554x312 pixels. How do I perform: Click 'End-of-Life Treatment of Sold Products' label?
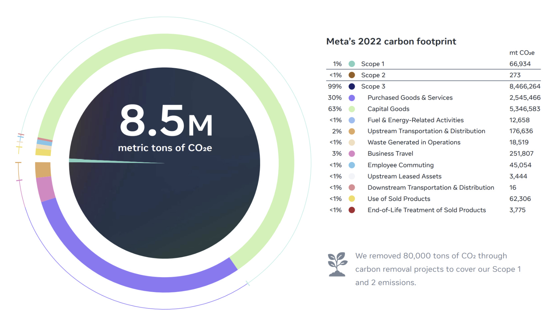[427, 210]
